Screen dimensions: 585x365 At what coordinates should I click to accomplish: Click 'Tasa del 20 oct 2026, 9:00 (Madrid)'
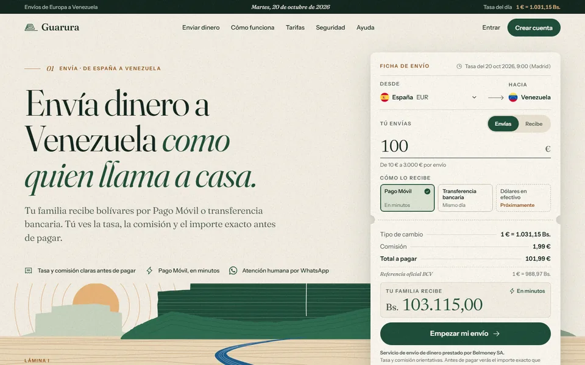pyautogui.click(x=508, y=66)
